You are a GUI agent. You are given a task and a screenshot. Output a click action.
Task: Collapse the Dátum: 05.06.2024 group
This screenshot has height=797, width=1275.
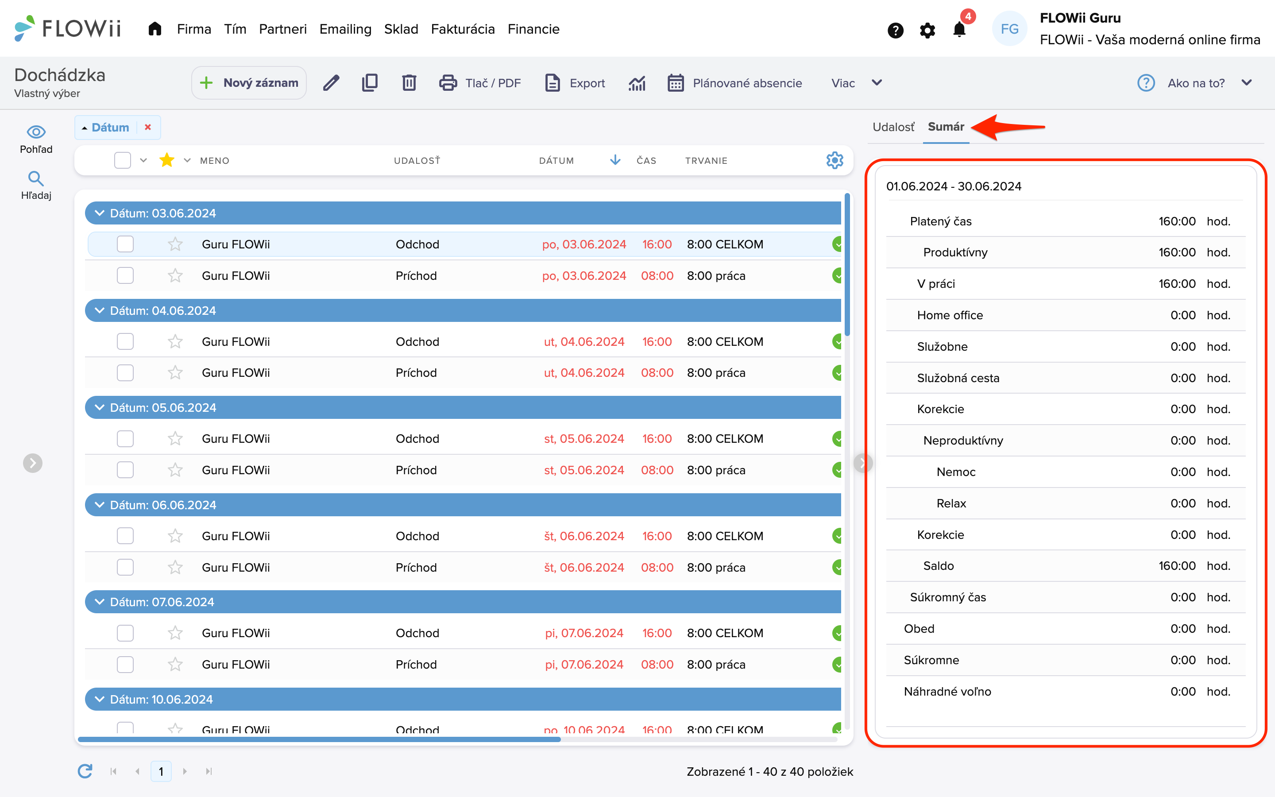coord(99,407)
